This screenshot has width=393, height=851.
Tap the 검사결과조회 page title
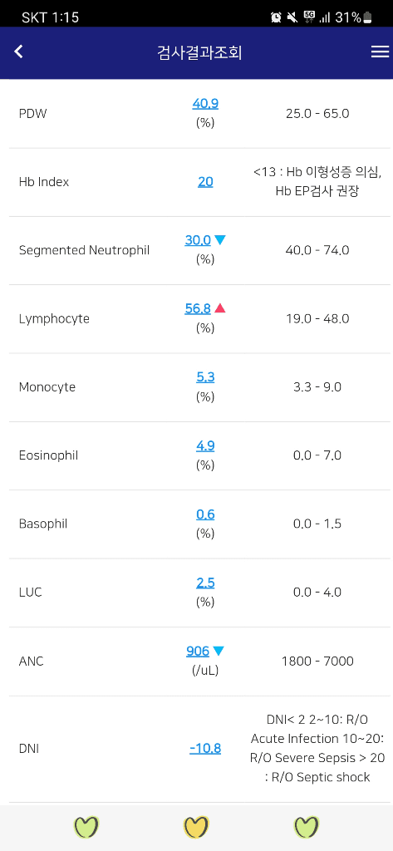[x=199, y=52]
